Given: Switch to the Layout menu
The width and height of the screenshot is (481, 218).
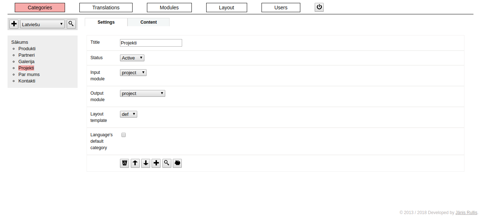Looking at the screenshot, I should click(227, 8).
